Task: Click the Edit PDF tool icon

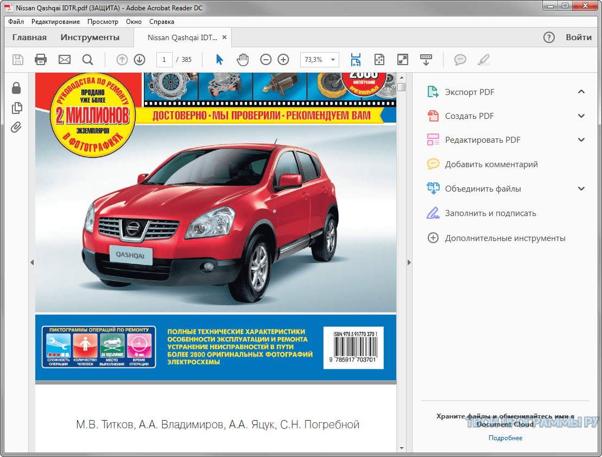Action: [433, 139]
